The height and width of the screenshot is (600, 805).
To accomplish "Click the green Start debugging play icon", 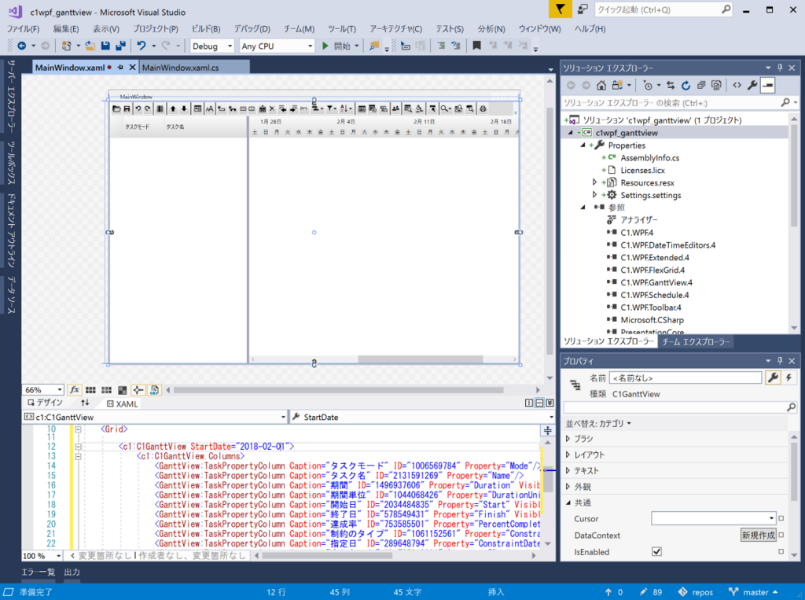I will (325, 46).
